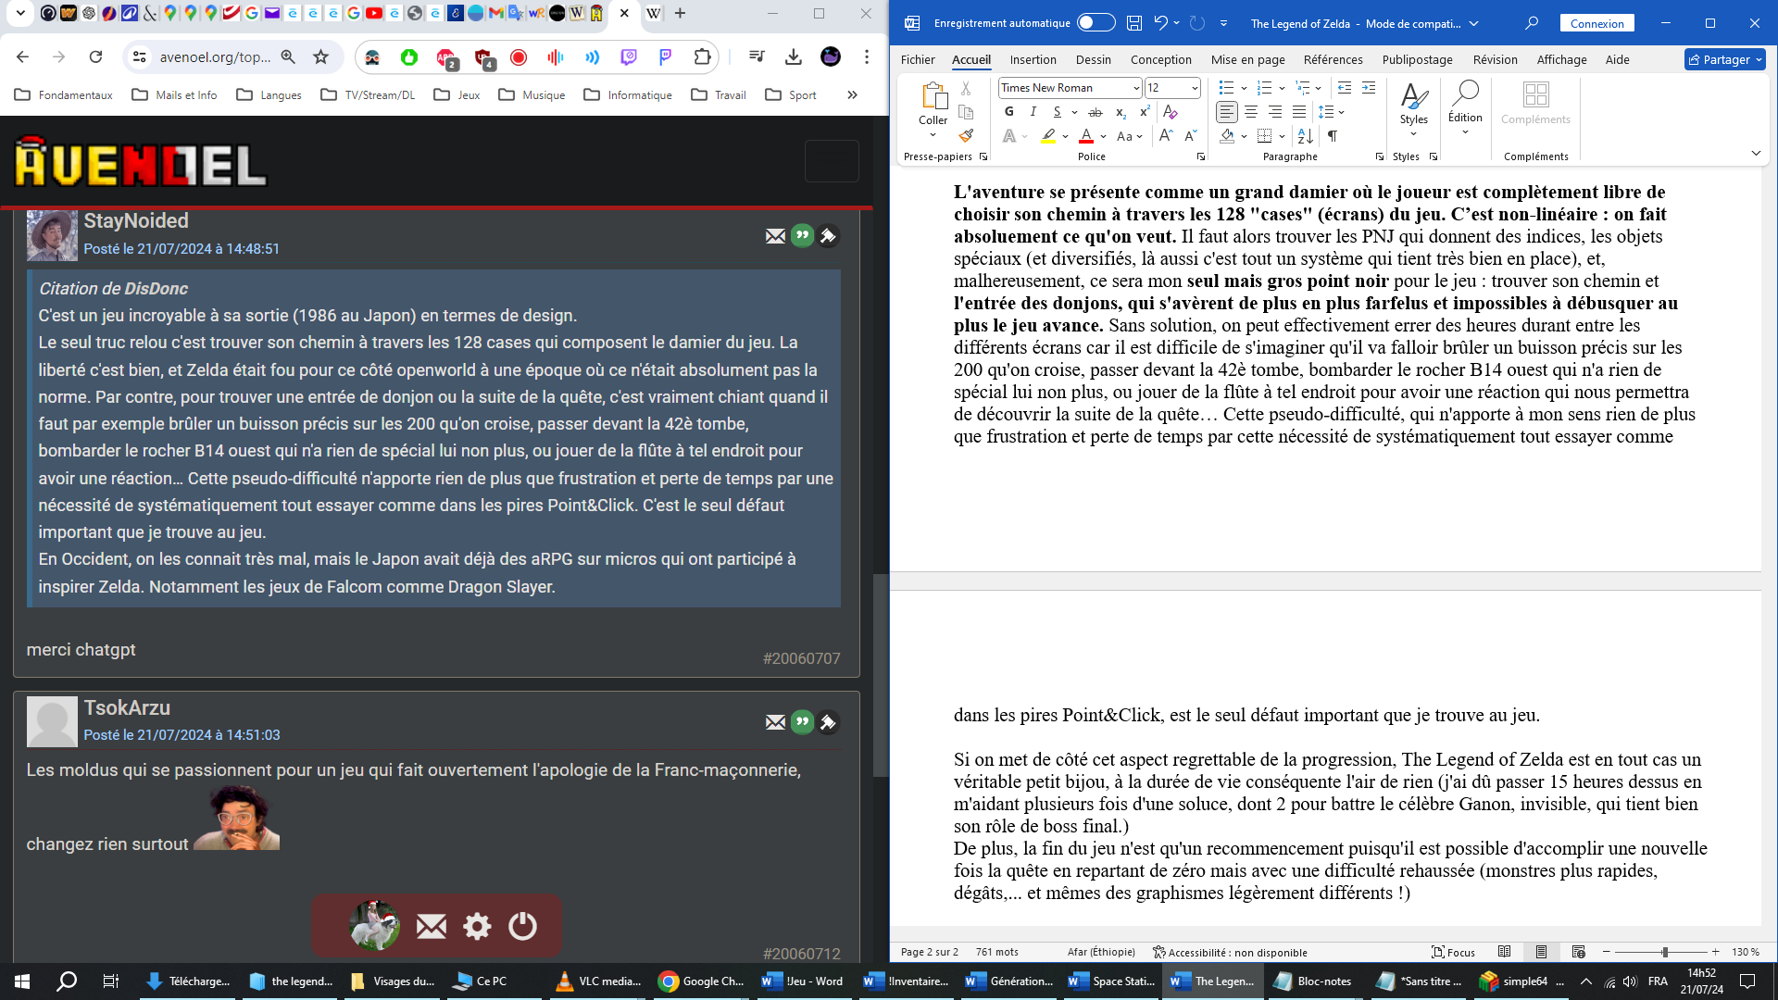
Task: Increase font size with the grow font icon
Action: pyautogui.click(x=1166, y=136)
